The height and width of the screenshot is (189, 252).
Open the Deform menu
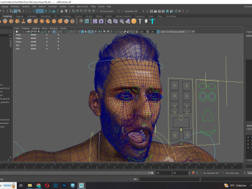point(42,6)
